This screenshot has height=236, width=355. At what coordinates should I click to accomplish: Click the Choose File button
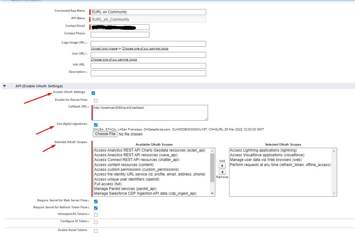coord(105,134)
